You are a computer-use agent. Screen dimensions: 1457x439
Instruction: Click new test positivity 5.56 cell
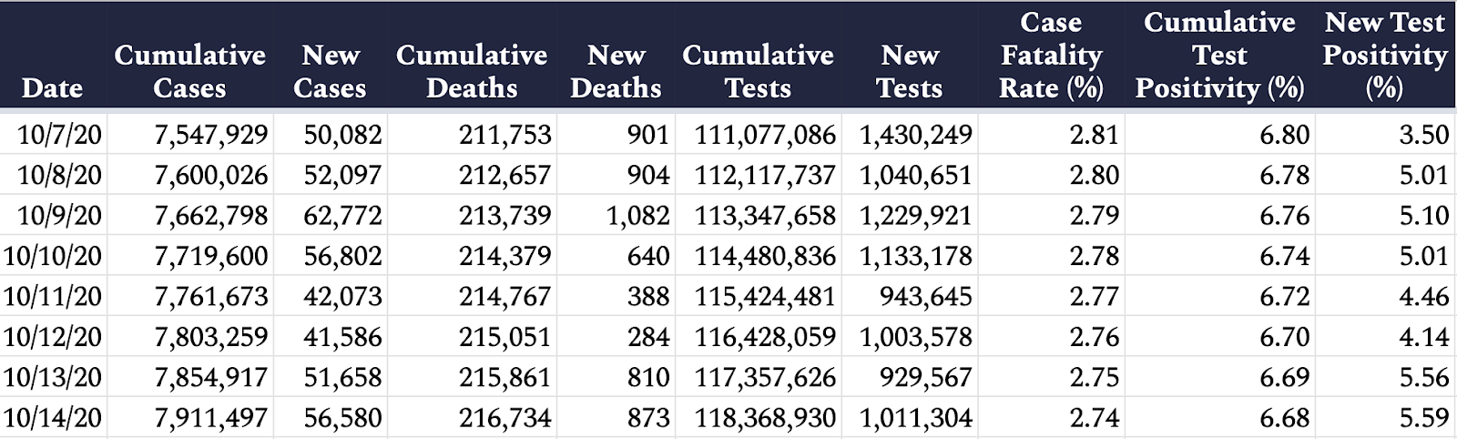(x=1423, y=377)
